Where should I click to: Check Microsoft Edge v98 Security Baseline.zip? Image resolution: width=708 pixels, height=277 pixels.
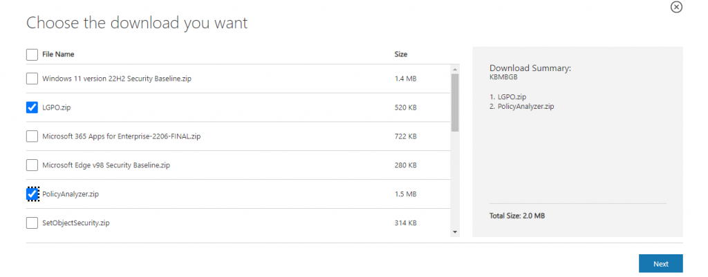(32, 165)
